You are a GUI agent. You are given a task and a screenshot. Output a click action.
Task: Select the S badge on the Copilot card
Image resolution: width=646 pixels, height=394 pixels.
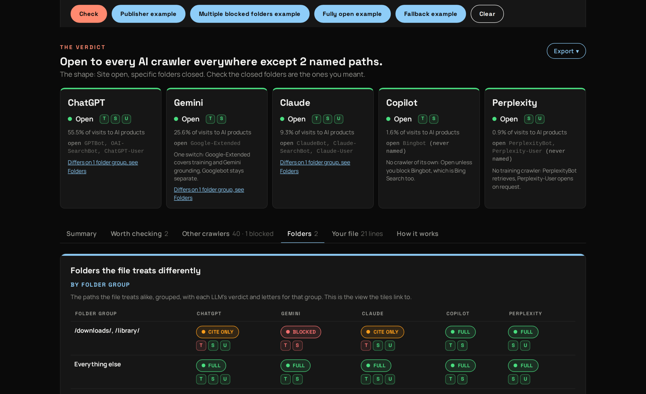pyautogui.click(x=434, y=119)
